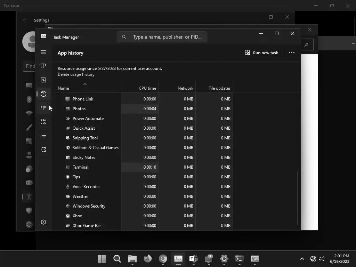Open taskbar Search
The height and width of the screenshot is (267, 356).
117,259
